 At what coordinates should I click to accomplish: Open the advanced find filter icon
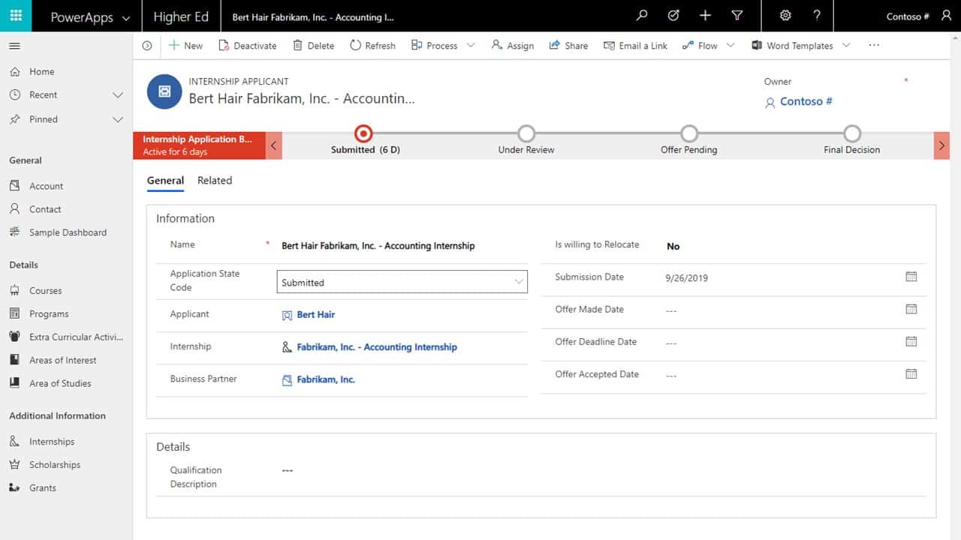[x=737, y=16]
